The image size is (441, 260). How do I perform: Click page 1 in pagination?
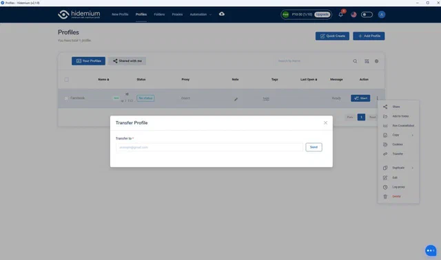click(361, 117)
